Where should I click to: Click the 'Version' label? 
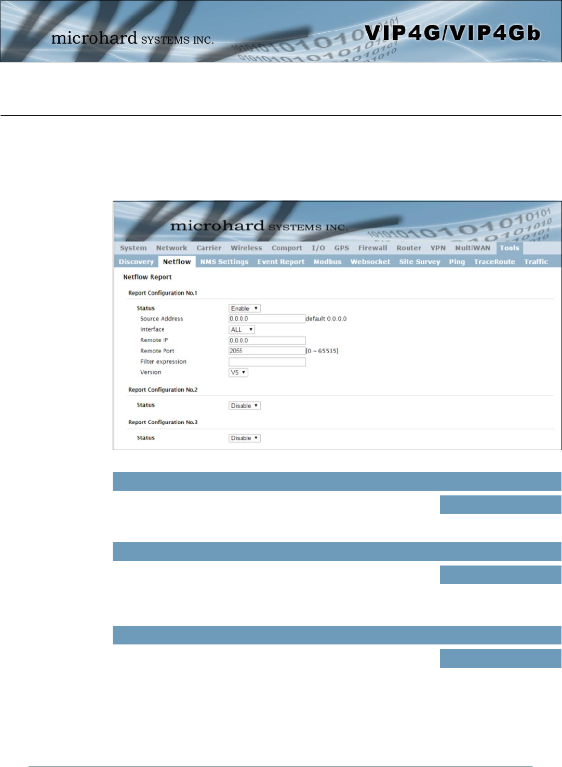(151, 372)
